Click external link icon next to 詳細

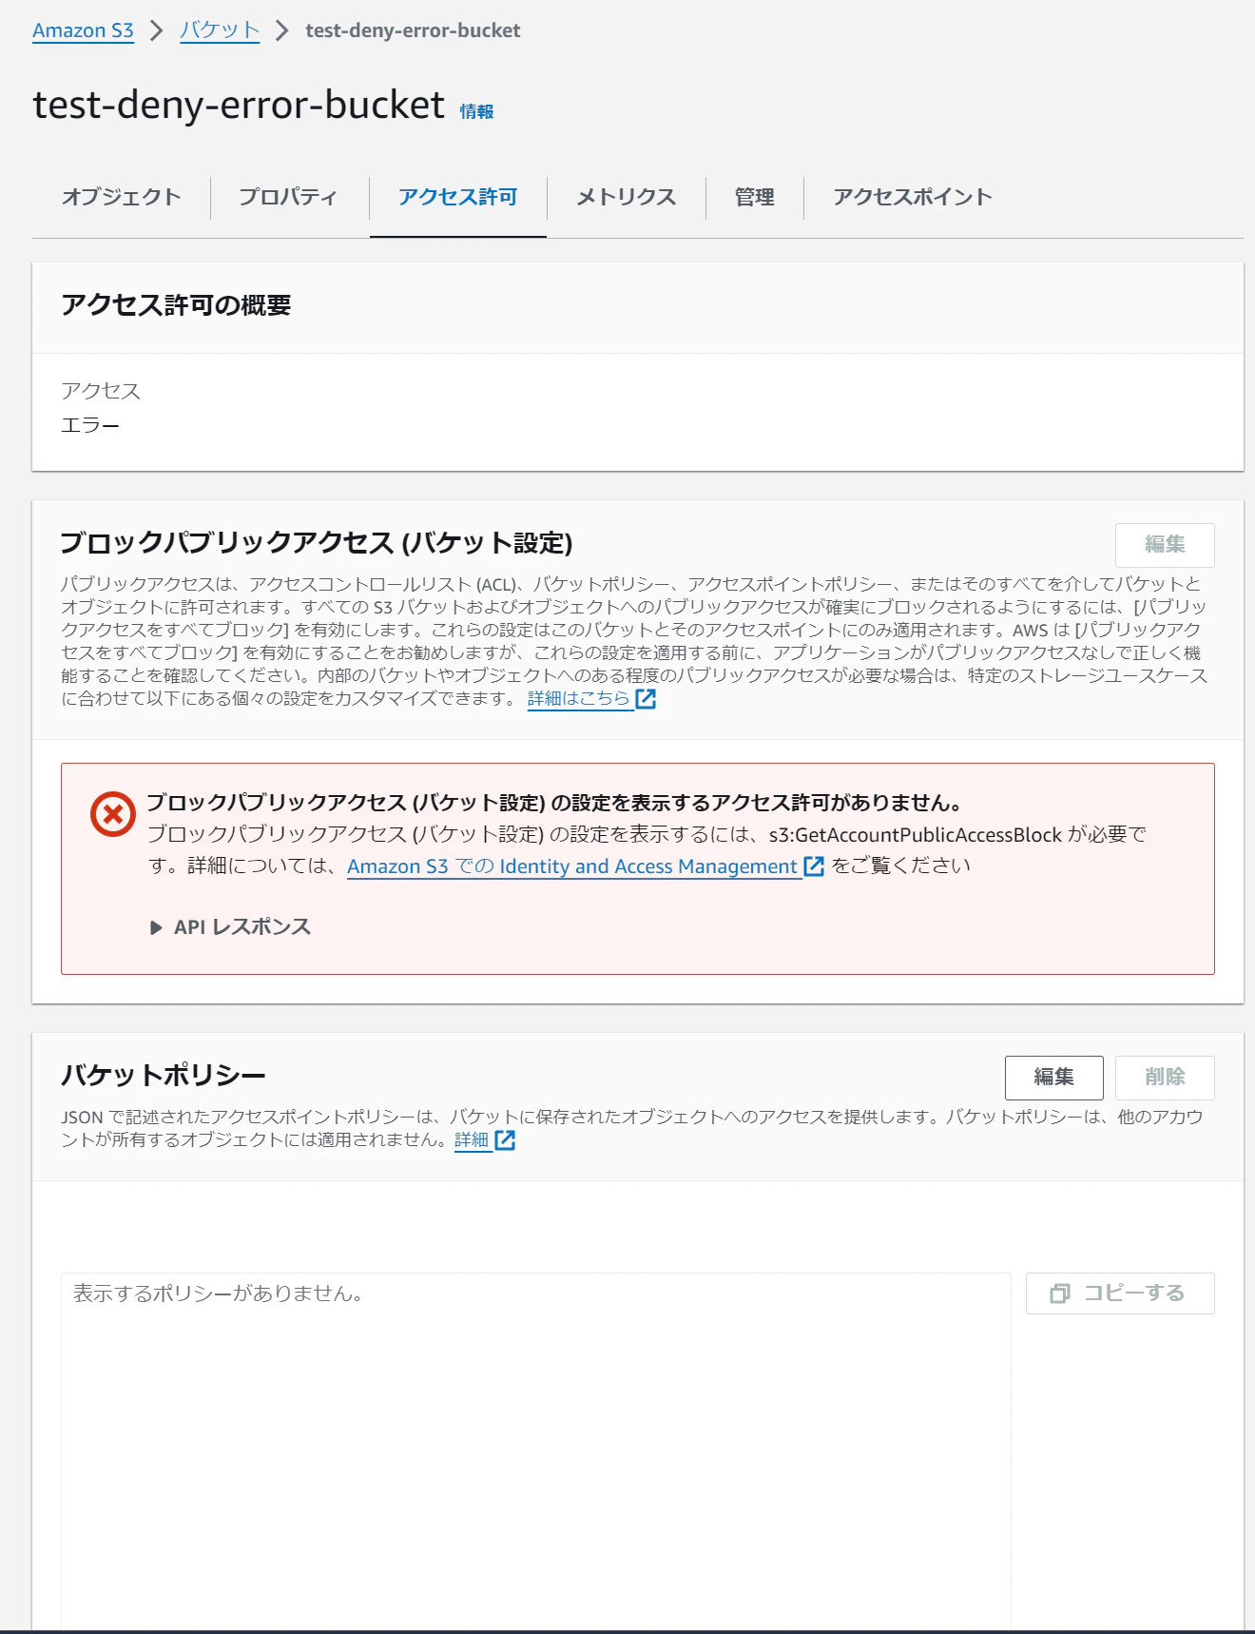click(x=505, y=1140)
